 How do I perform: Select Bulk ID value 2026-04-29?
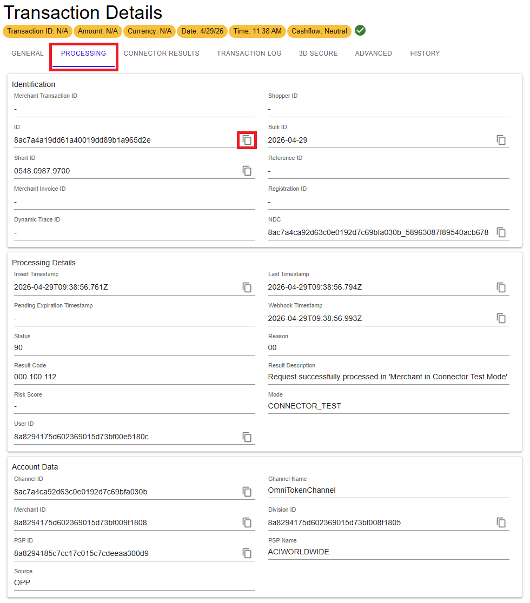click(288, 140)
